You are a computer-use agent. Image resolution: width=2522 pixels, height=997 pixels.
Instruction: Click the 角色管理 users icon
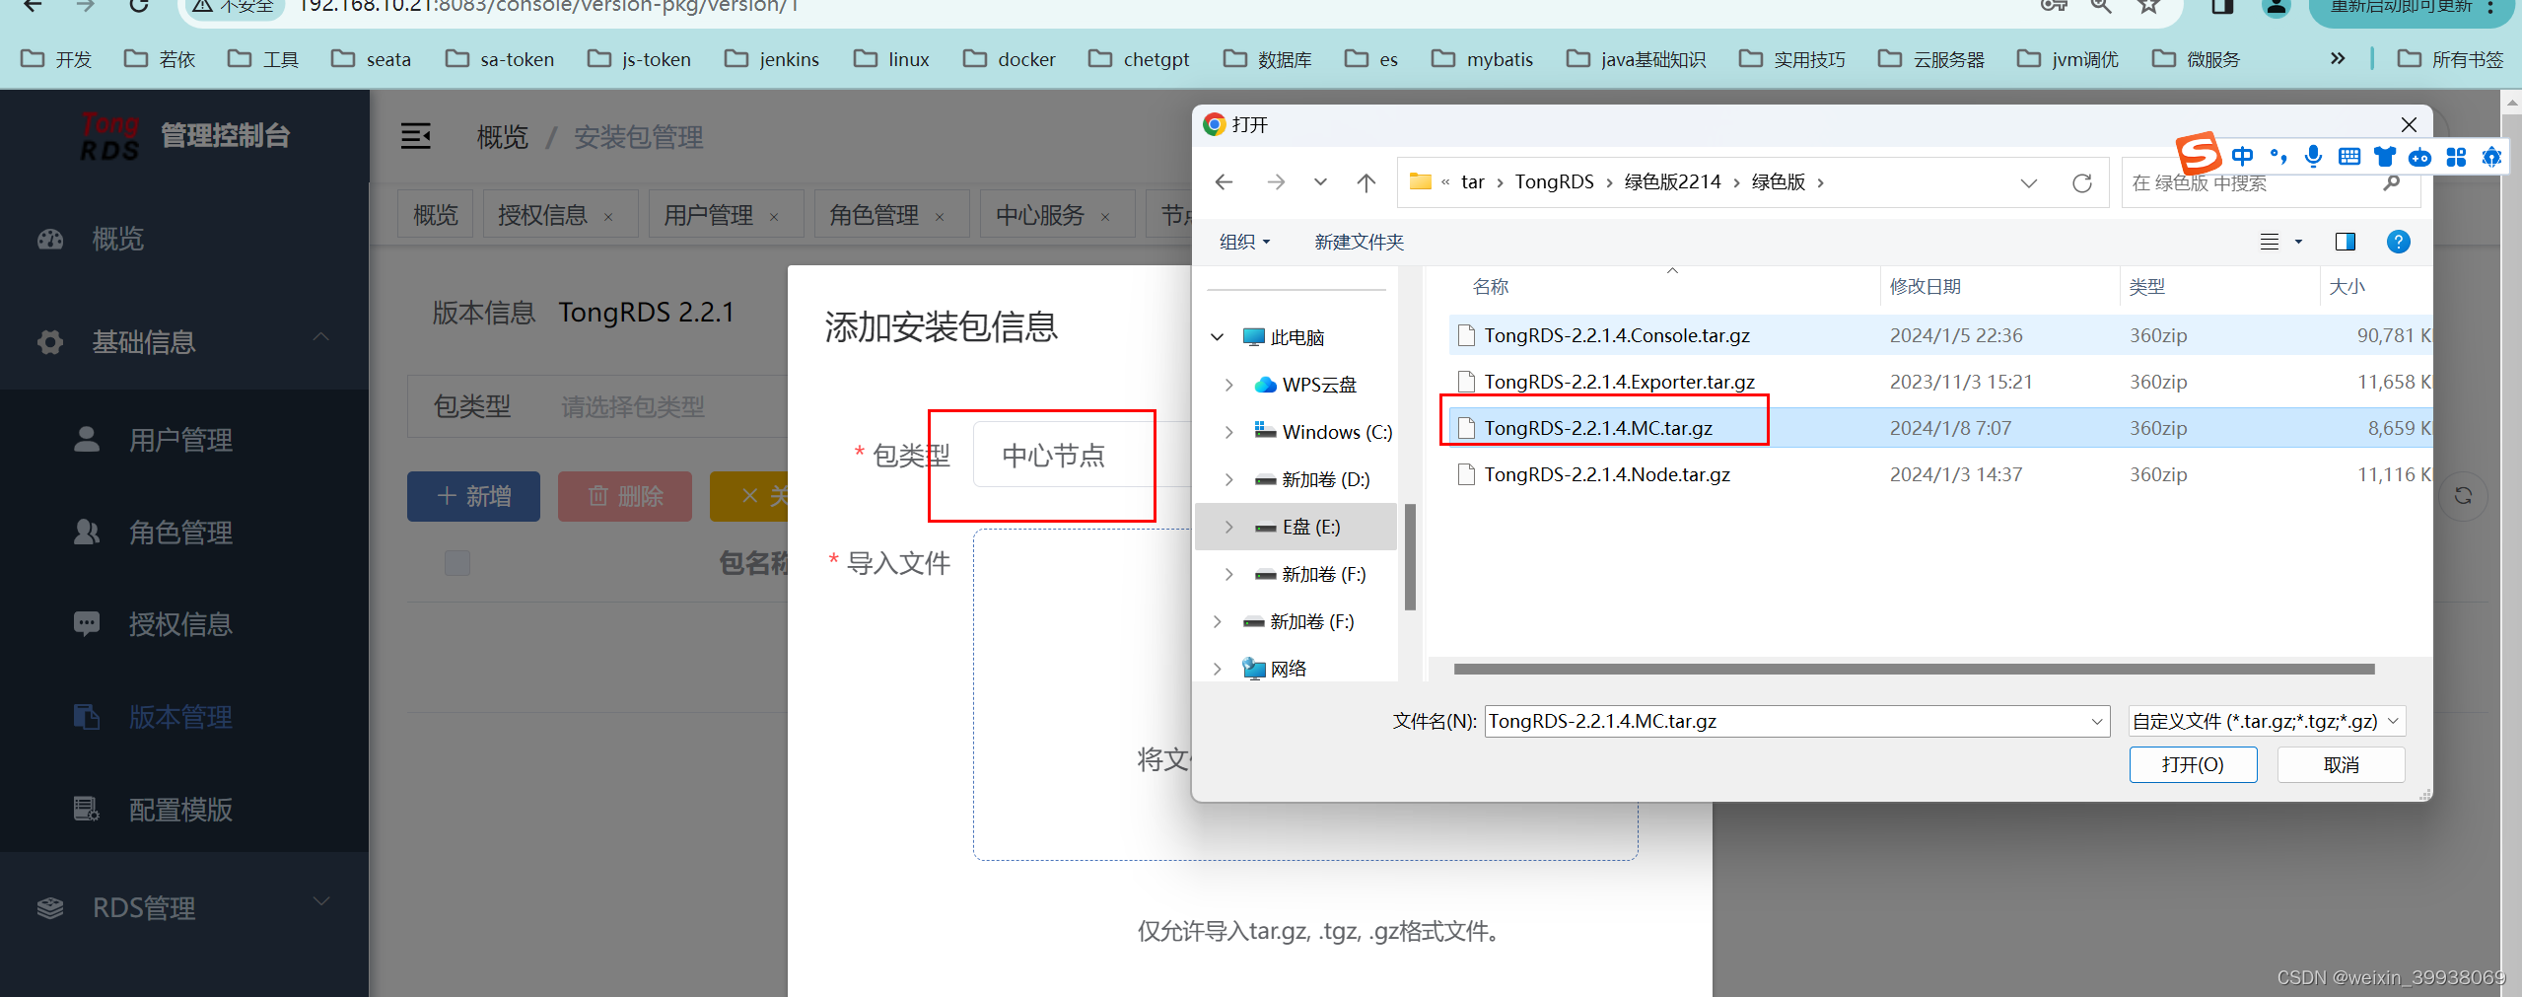[87, 532]
